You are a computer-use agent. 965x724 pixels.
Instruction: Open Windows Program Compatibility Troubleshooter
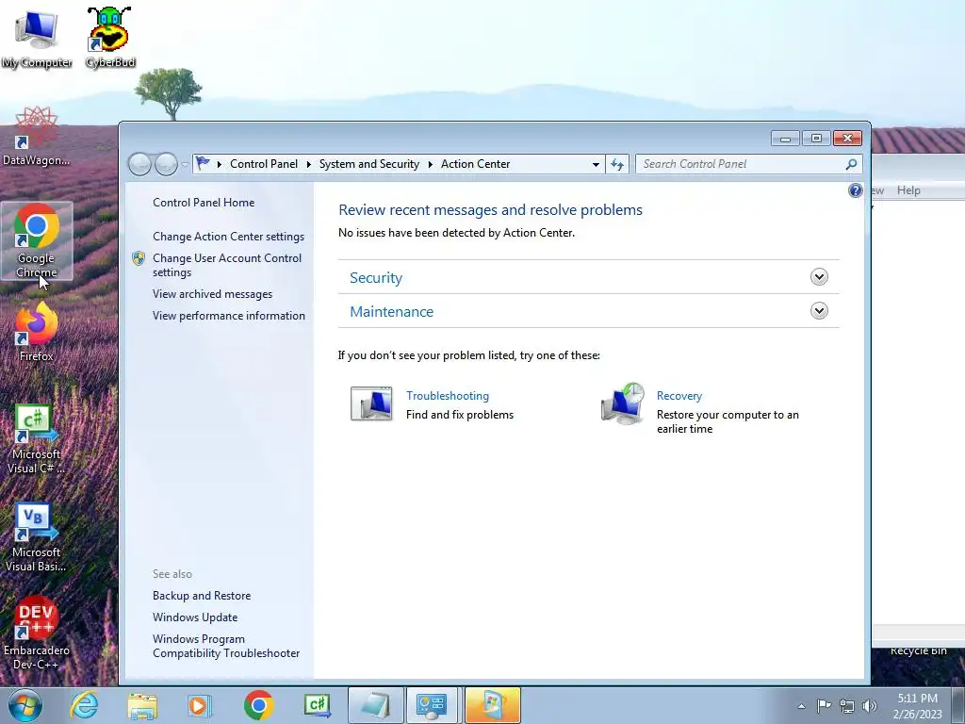[226, 646]
